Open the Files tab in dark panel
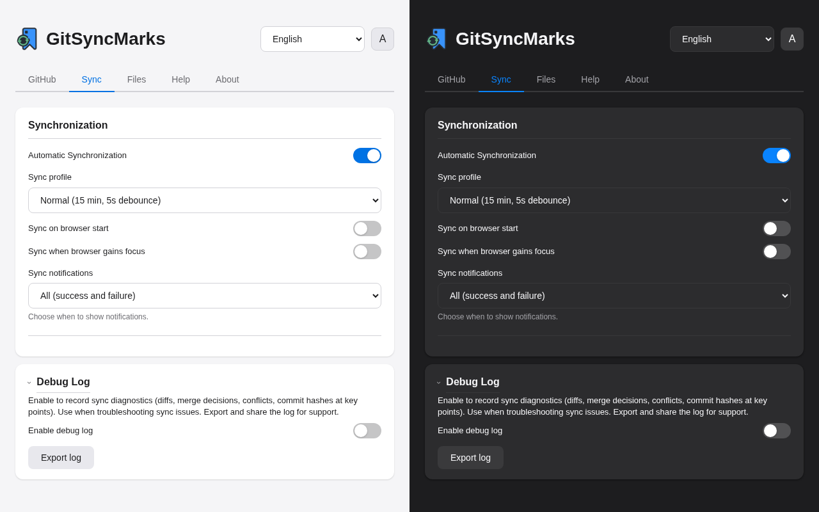This screenshot has width=819, height=512. pyautogui.click(x=546, y=79)
